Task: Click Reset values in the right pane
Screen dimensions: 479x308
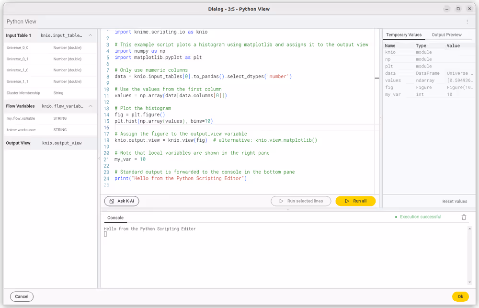Action: [x=454, y=202]
